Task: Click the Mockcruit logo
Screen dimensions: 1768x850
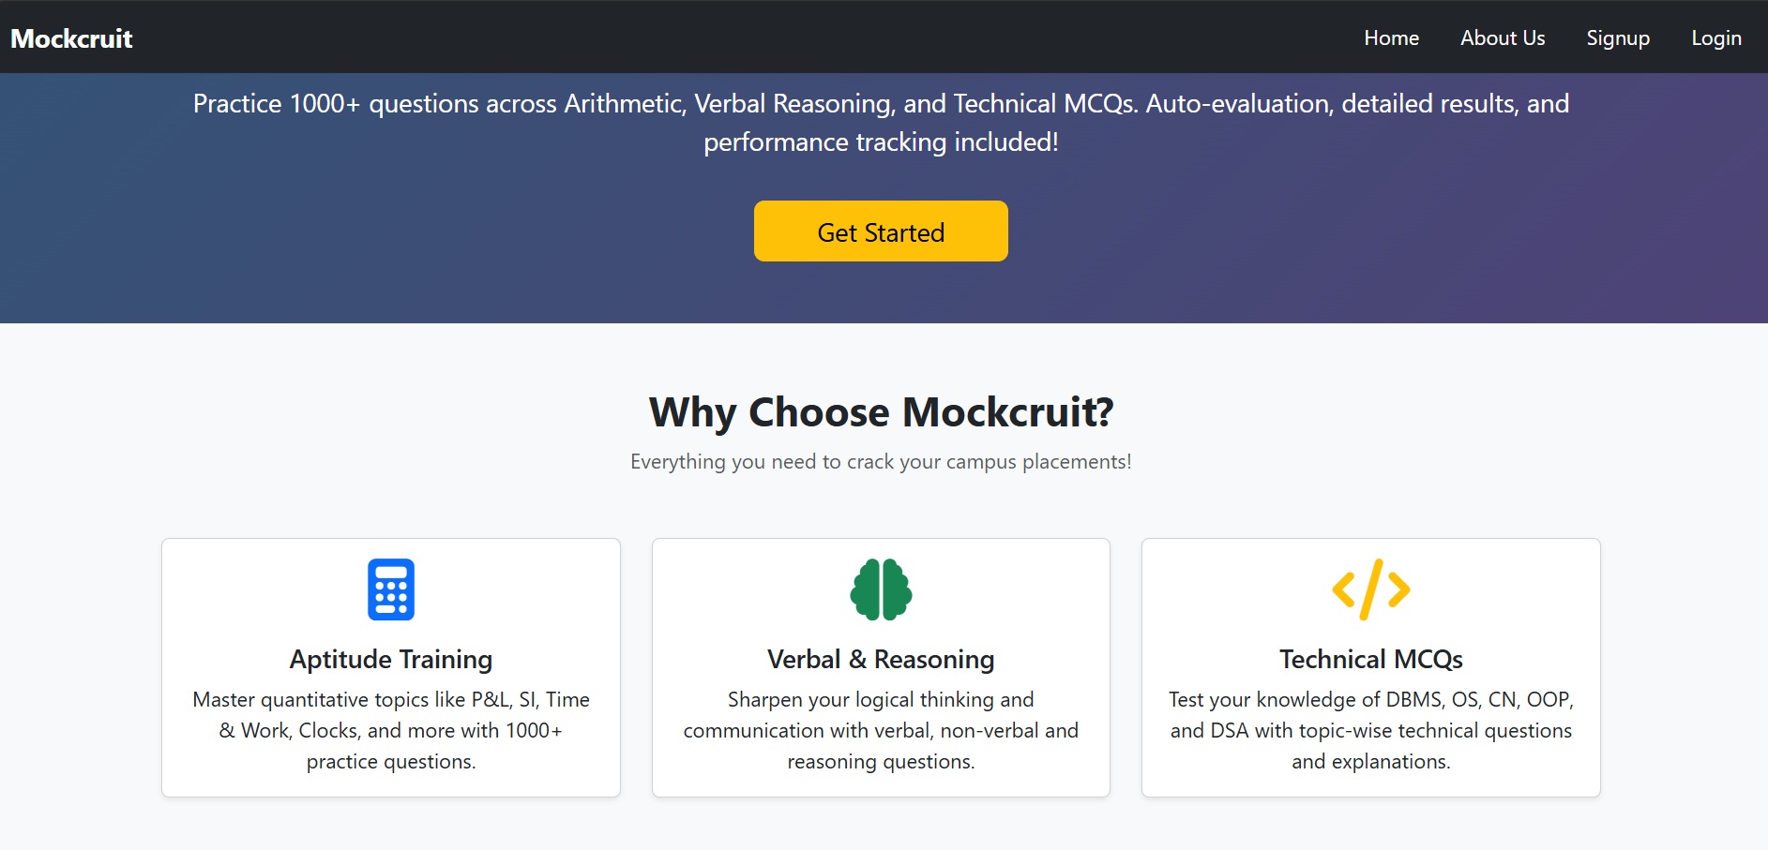Action: 70,37
